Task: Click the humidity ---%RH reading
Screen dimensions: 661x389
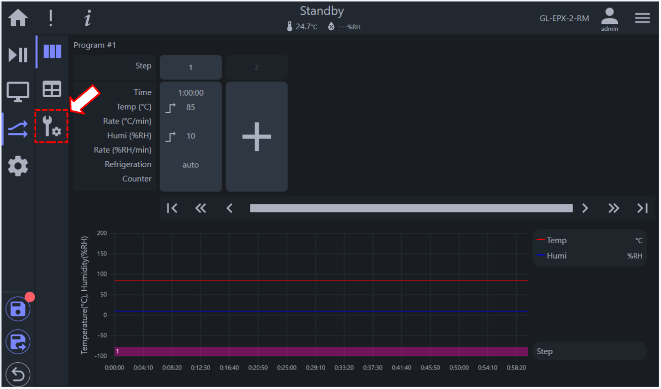Action: tap(344, 27)
